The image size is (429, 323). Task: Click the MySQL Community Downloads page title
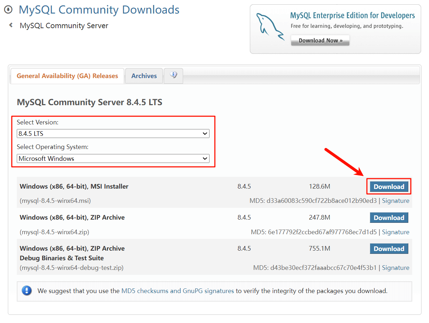[99, 10]
